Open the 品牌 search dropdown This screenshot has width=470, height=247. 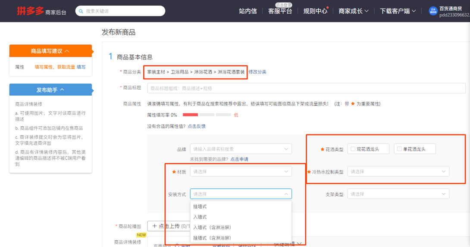241,149
